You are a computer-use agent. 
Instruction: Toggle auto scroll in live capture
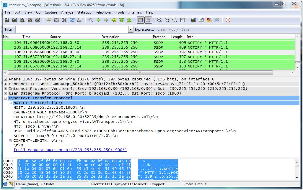[148, 20]
